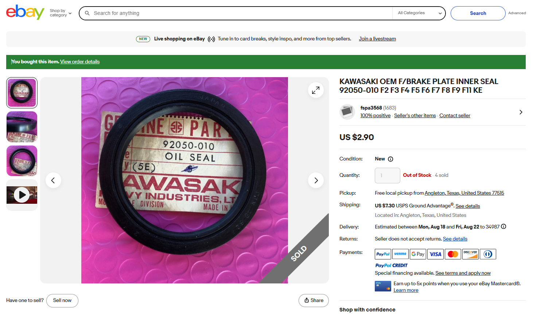This screenshot has width=533, height=314.
Task: Click the Join a livestream link
Action: 377,39
